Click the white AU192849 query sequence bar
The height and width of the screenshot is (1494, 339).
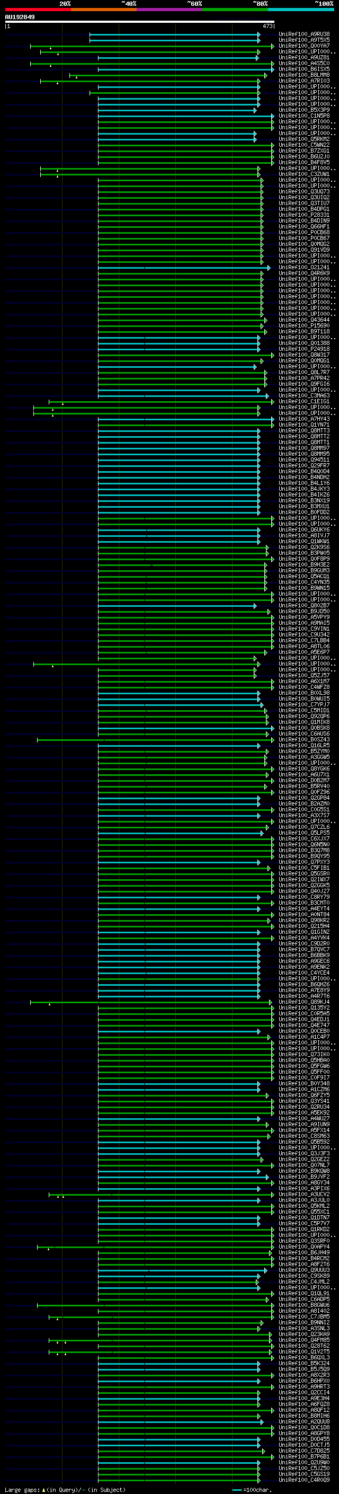click(140, 22)
